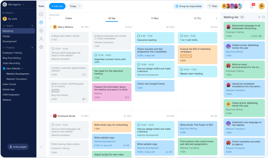Open the GIM Agency workspace dropdown
Viewport: 268px width, 158px height.
coord(23,4)
